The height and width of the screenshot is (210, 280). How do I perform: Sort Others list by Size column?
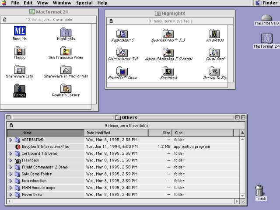click(x=160, y=133)
